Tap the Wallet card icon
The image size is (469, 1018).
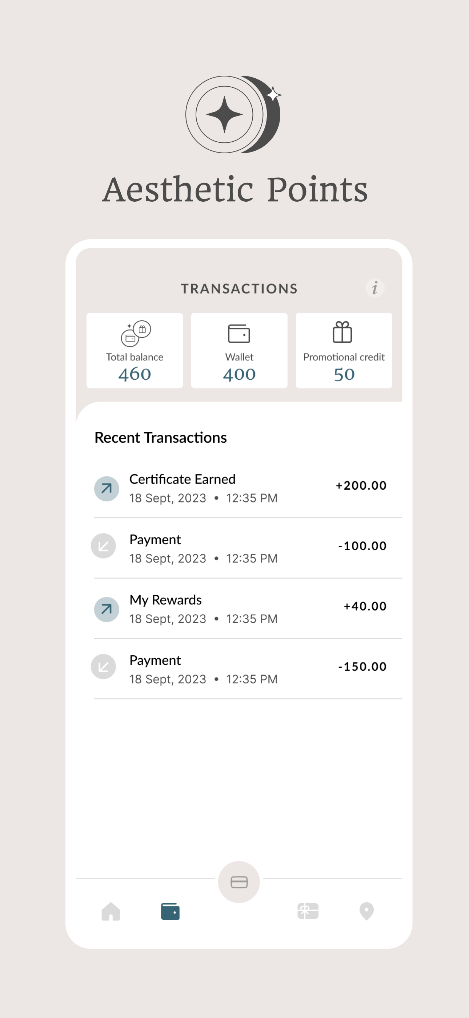point(239,334)
